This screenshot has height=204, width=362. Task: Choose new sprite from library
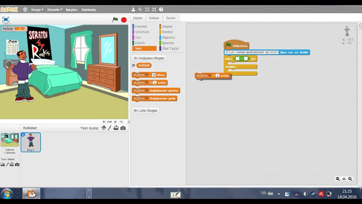coord(104,128)
